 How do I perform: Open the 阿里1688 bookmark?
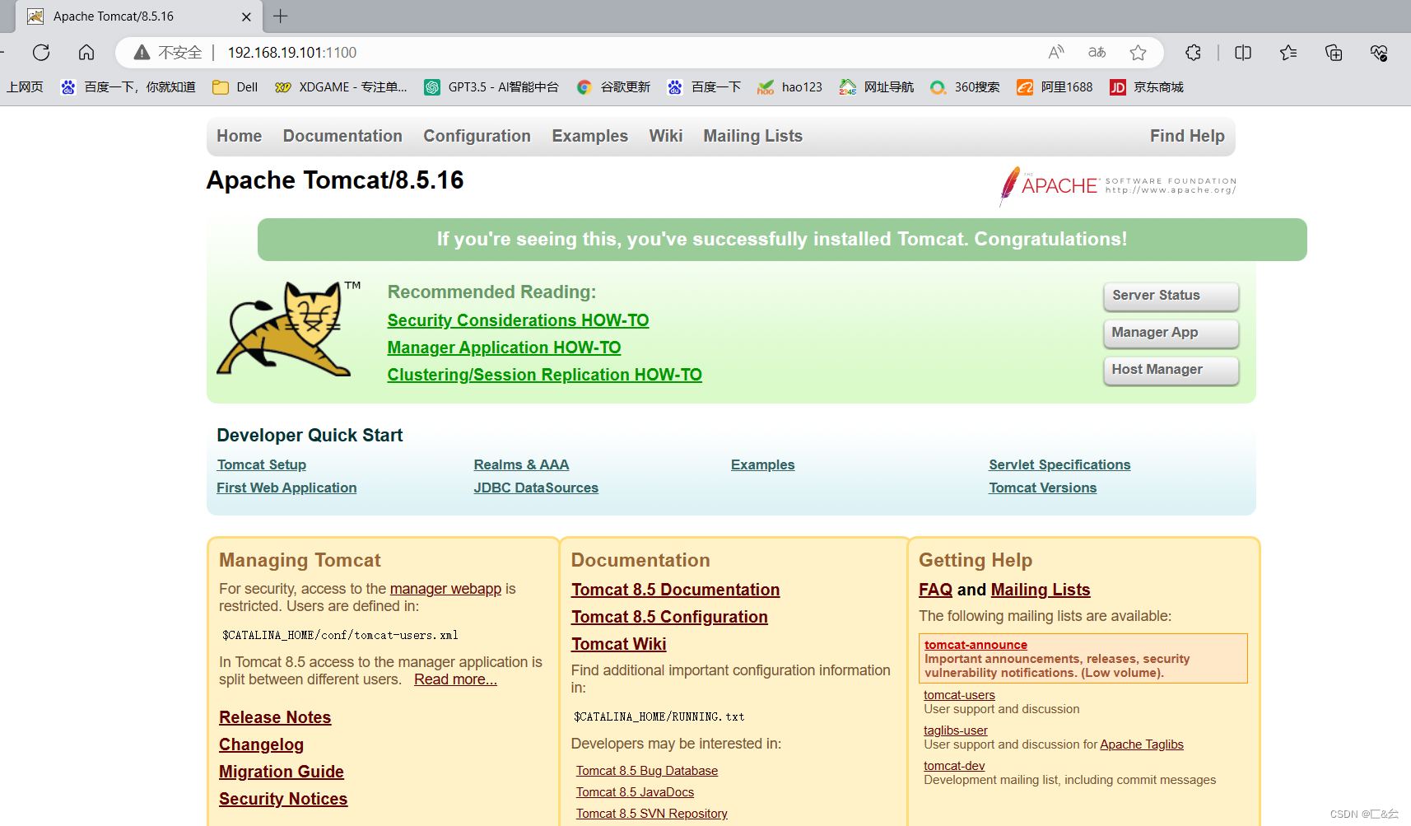coord(1055,87)
